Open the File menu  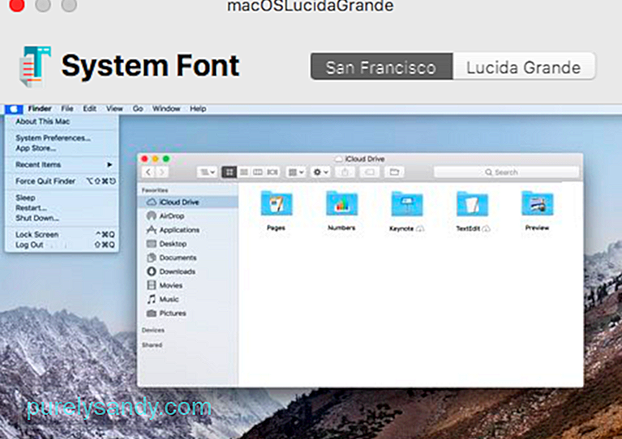pos(67,109)
